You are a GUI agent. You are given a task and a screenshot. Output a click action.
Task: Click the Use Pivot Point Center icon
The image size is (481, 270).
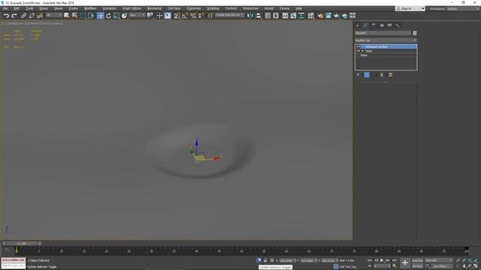[150, 16]
